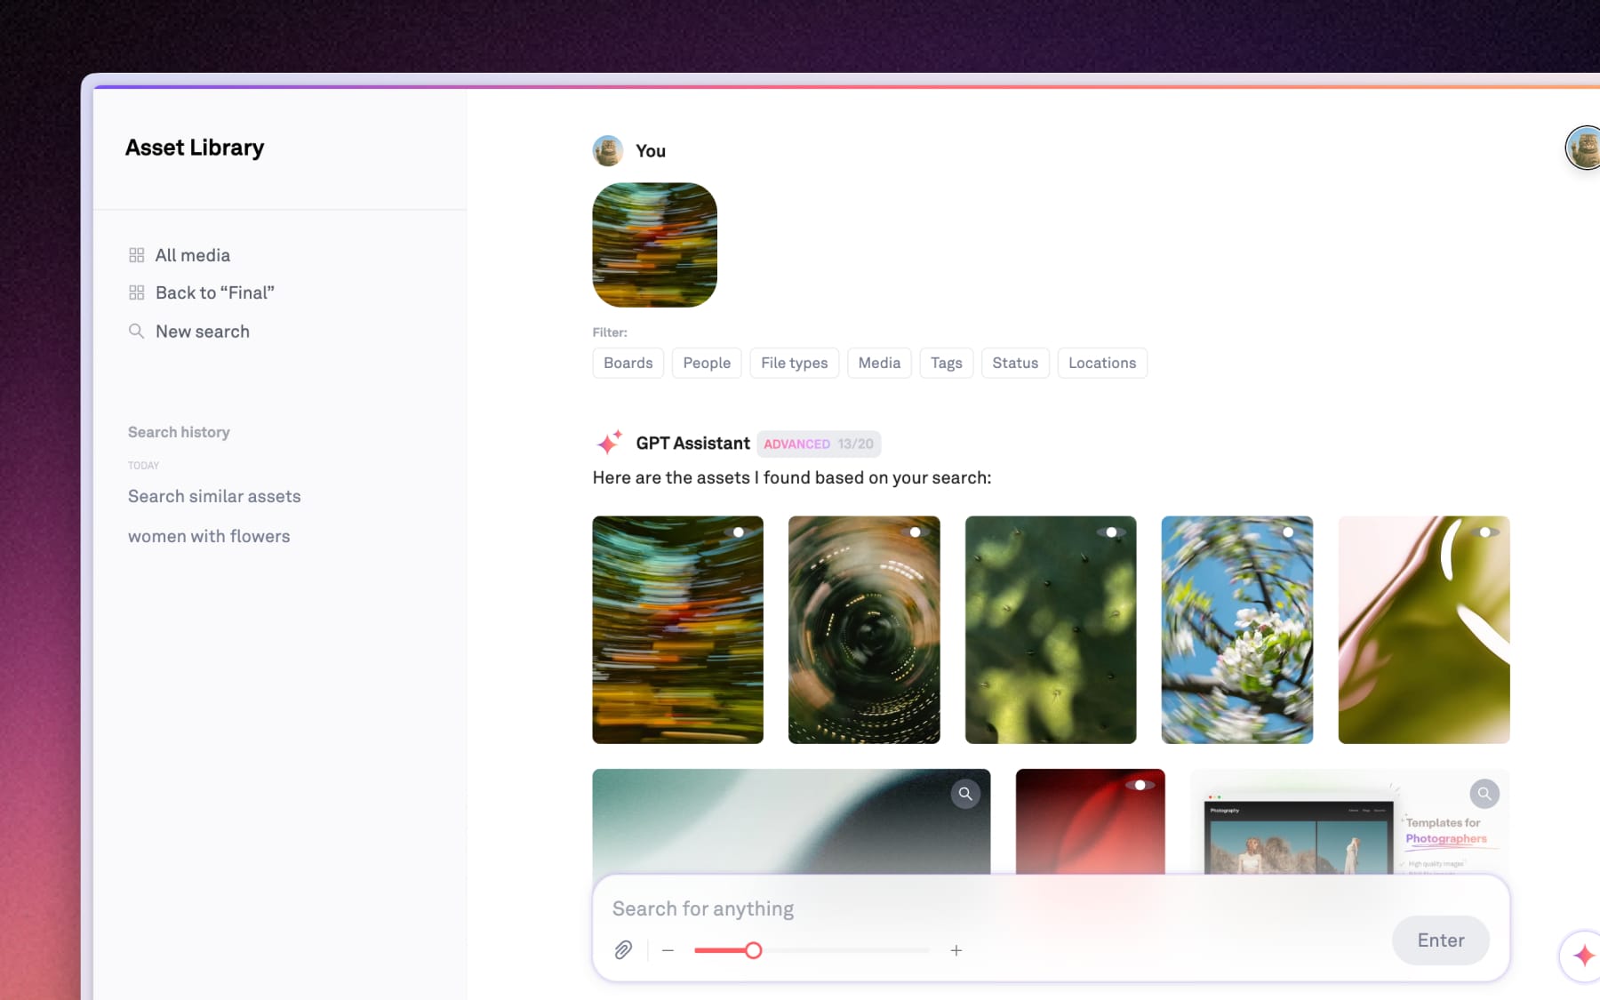Open the Tags filter
1600x1000 pixels.
pos(947,363)
